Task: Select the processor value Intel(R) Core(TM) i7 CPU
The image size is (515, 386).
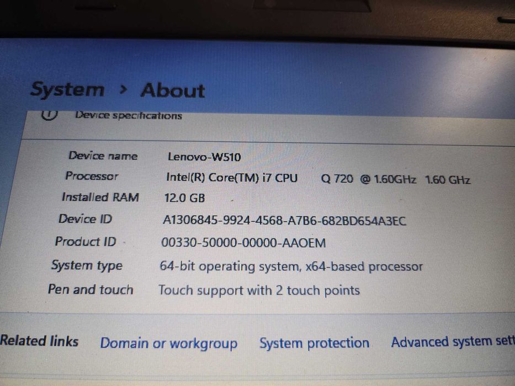Action: (232, 178)
